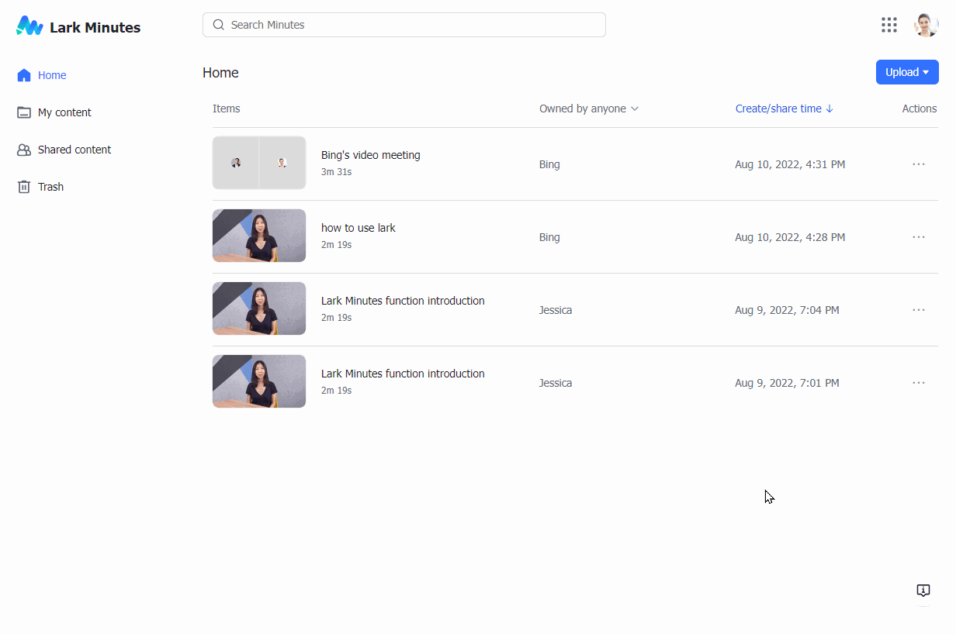Screen dimensions: 956x634
Task: Open more actions for Bing's video meeting
Action: [x=919, y=164]
